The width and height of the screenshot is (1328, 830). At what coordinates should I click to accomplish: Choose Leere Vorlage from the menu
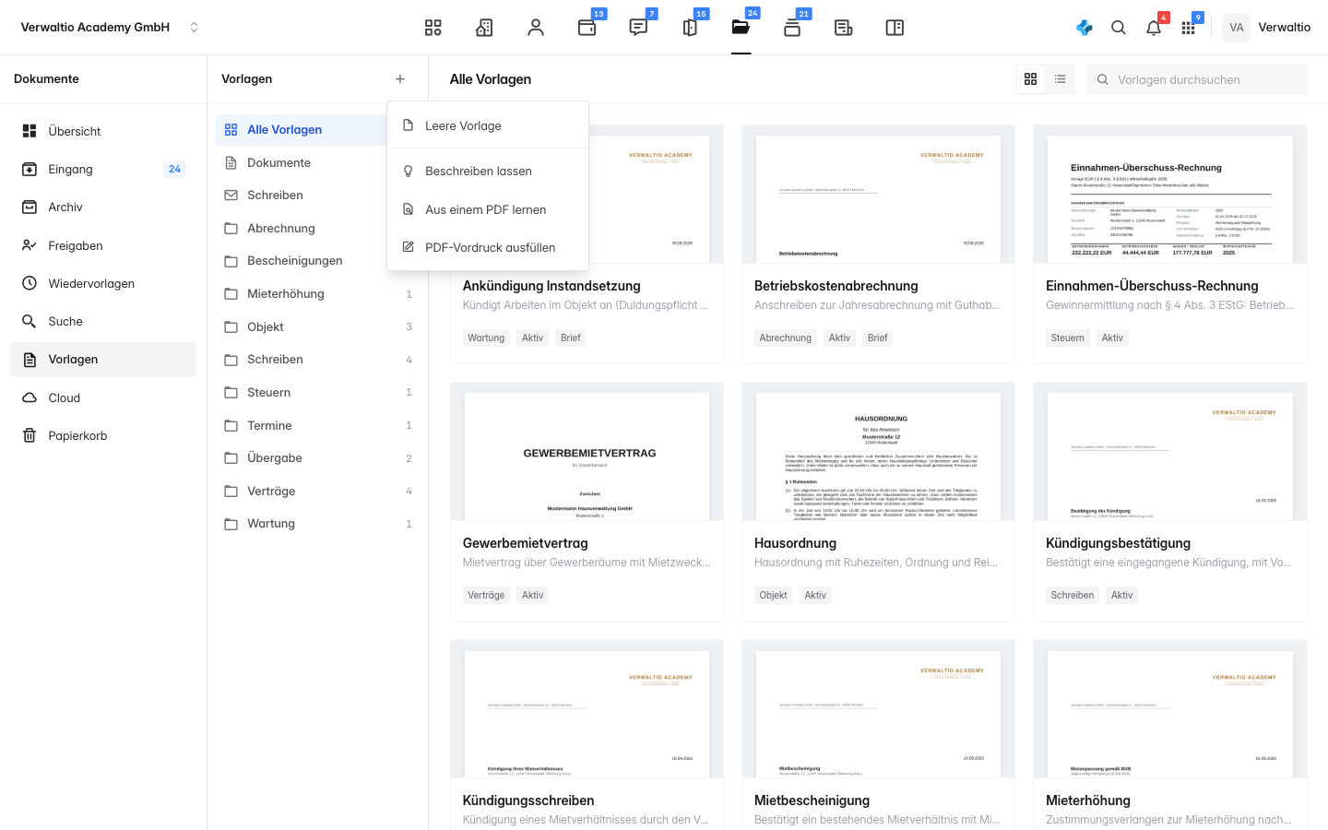coord(488,125)
